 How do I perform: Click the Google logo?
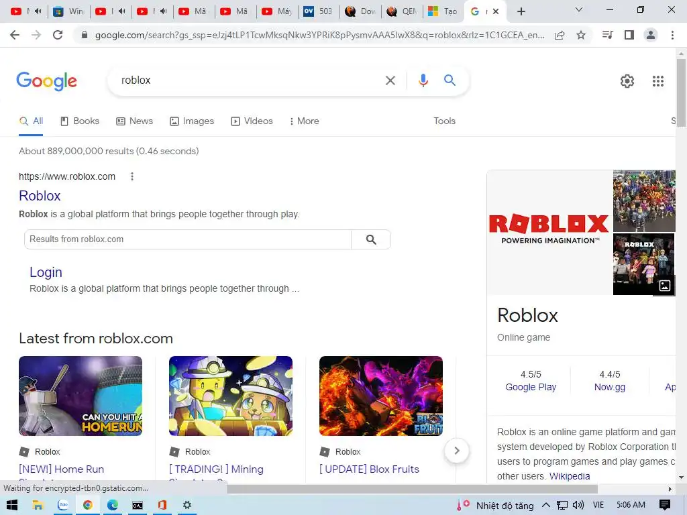pyautogui.click(x=46, y=81)
